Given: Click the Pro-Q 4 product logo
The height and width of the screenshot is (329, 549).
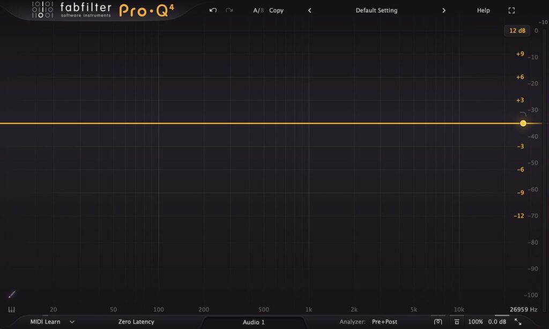Looking at the screenshot, I should tap(146, 10).
